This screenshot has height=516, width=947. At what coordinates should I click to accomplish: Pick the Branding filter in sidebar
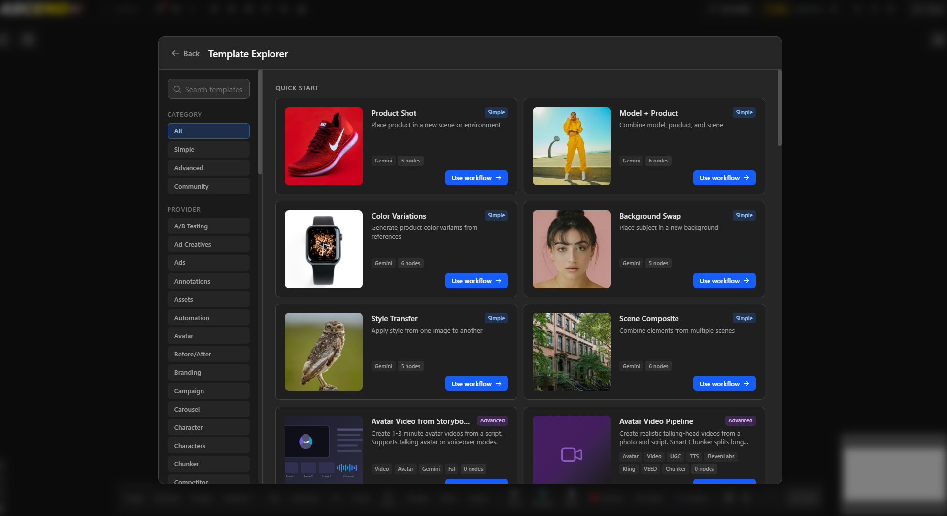click(x=208, y=372)
